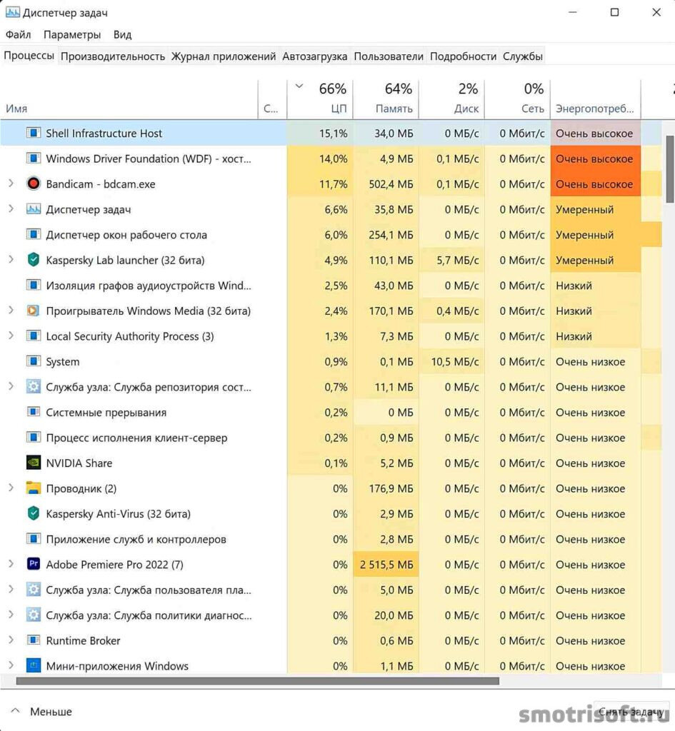Click the Kaspersky Lab launcher shield icon

[x=33, y=260]
